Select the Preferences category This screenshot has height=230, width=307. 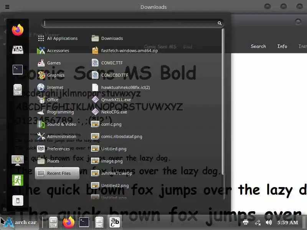[57, 149]
